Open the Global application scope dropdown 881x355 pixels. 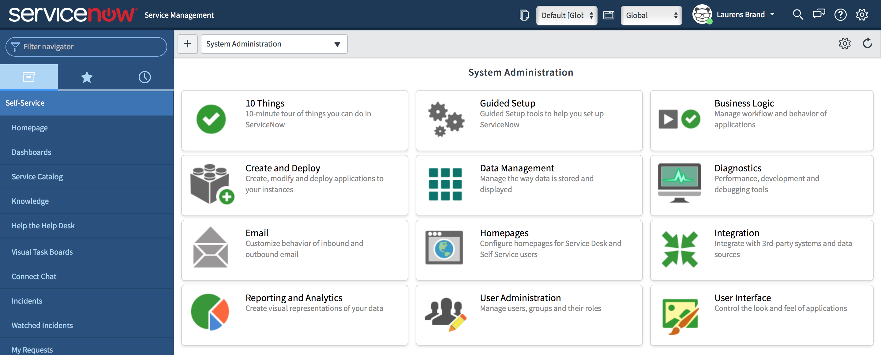pyautogui.click(x=651, y=15)
